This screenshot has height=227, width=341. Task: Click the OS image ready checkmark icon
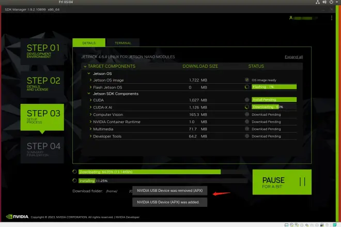pyautogui.click(x=246, y=80)
